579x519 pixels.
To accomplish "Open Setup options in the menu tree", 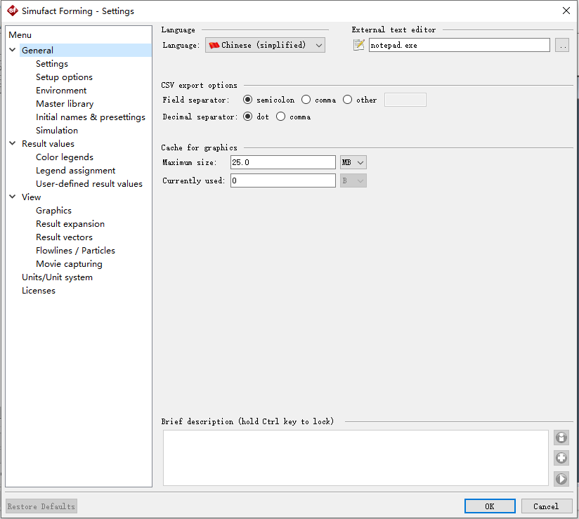I will tap(64, 77).
